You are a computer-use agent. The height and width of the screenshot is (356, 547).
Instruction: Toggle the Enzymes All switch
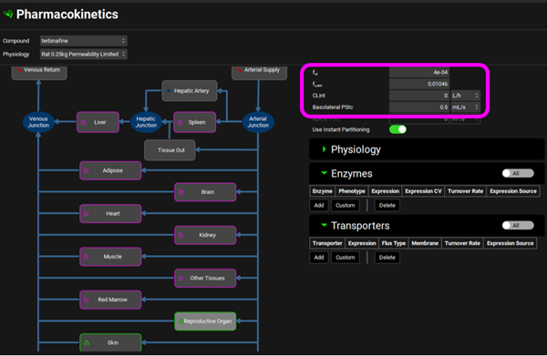pos(518,174)
